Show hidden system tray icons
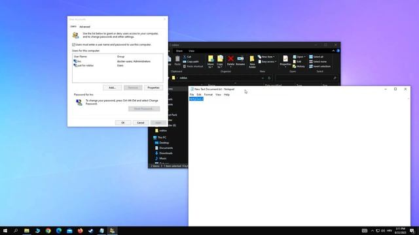The image size is (419, 235). pyautogui.click(x=373, y=230)
